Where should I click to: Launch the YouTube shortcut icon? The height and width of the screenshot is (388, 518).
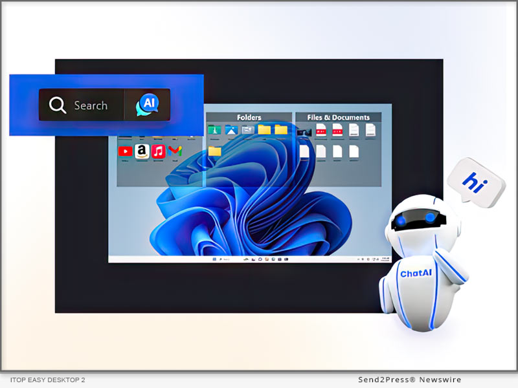[x=125, y=151]
